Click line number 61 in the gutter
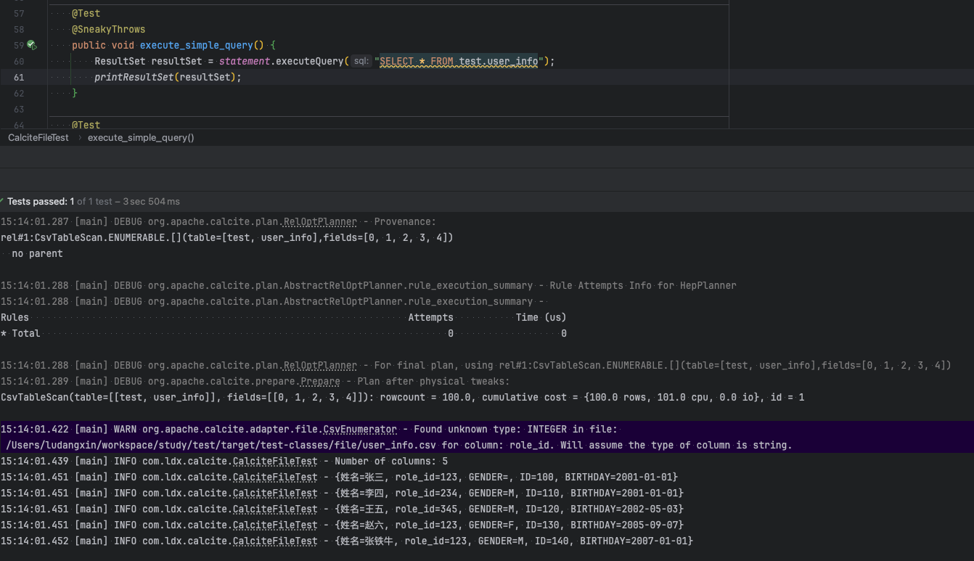 click(19, 77)
